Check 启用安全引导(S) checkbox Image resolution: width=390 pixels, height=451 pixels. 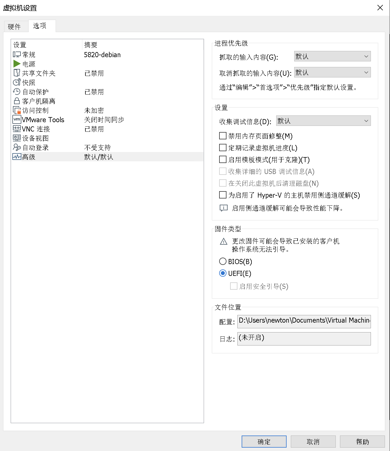[x=234, y=286]
